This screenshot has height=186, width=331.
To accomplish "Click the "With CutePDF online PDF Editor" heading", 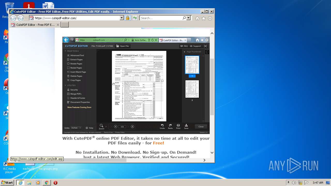I will tap(136, 141).
